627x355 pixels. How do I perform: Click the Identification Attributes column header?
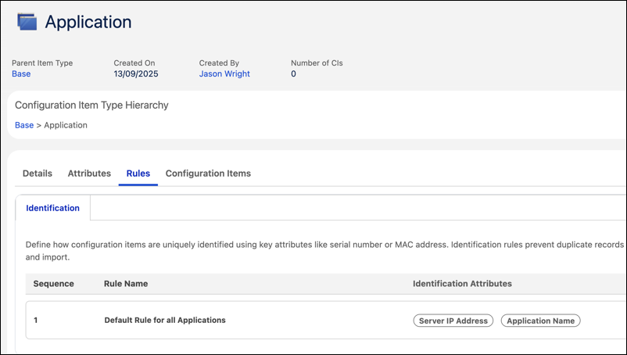click(462, 284)
